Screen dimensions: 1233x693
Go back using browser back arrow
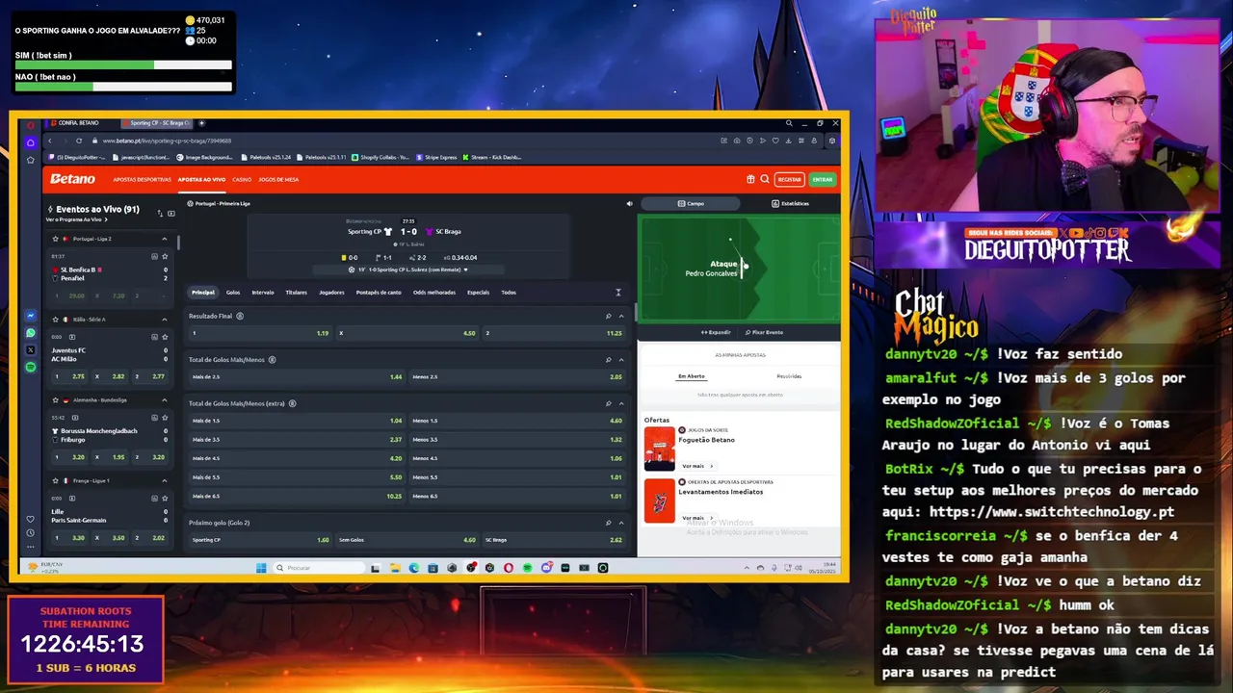pyautogui.click(x=49, y=141)
